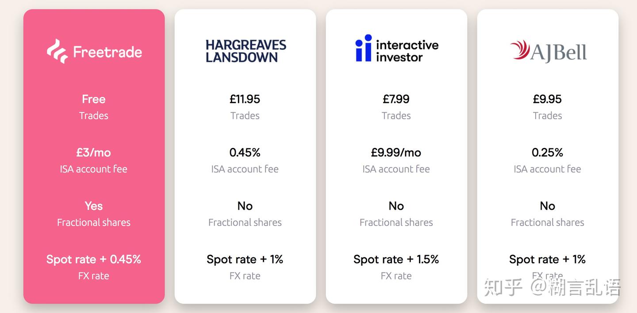637x313 pixels.
Task: Click the 0.45% ISA account fee
Action: 245,153
